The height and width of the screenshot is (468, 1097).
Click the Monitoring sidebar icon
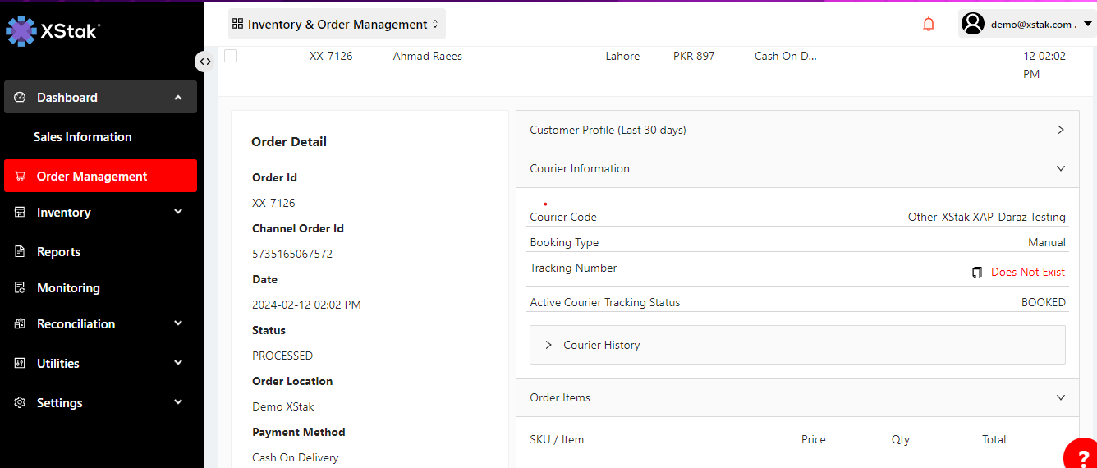[x=21, y=288]
